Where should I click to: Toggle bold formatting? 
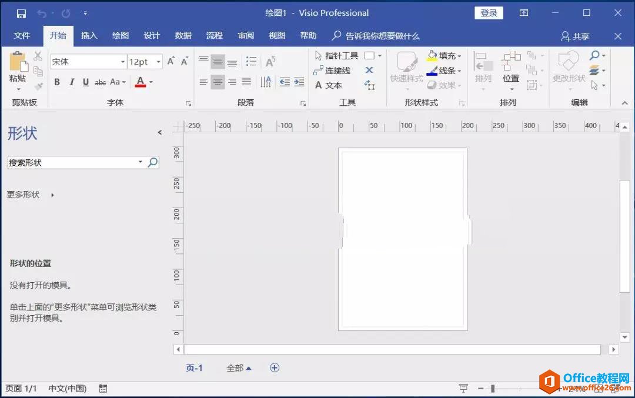[57, 82]
